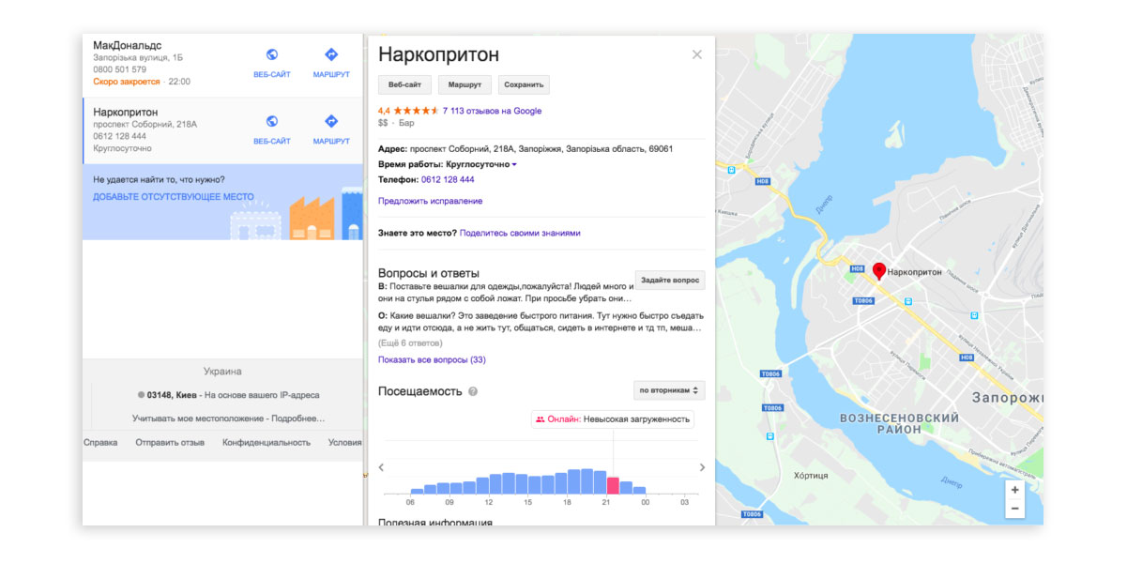The width and height of the screenshot is (1127, 563).
Task: Open the 7 113 отзывов на Google link
Action: (x=492, y=111)
